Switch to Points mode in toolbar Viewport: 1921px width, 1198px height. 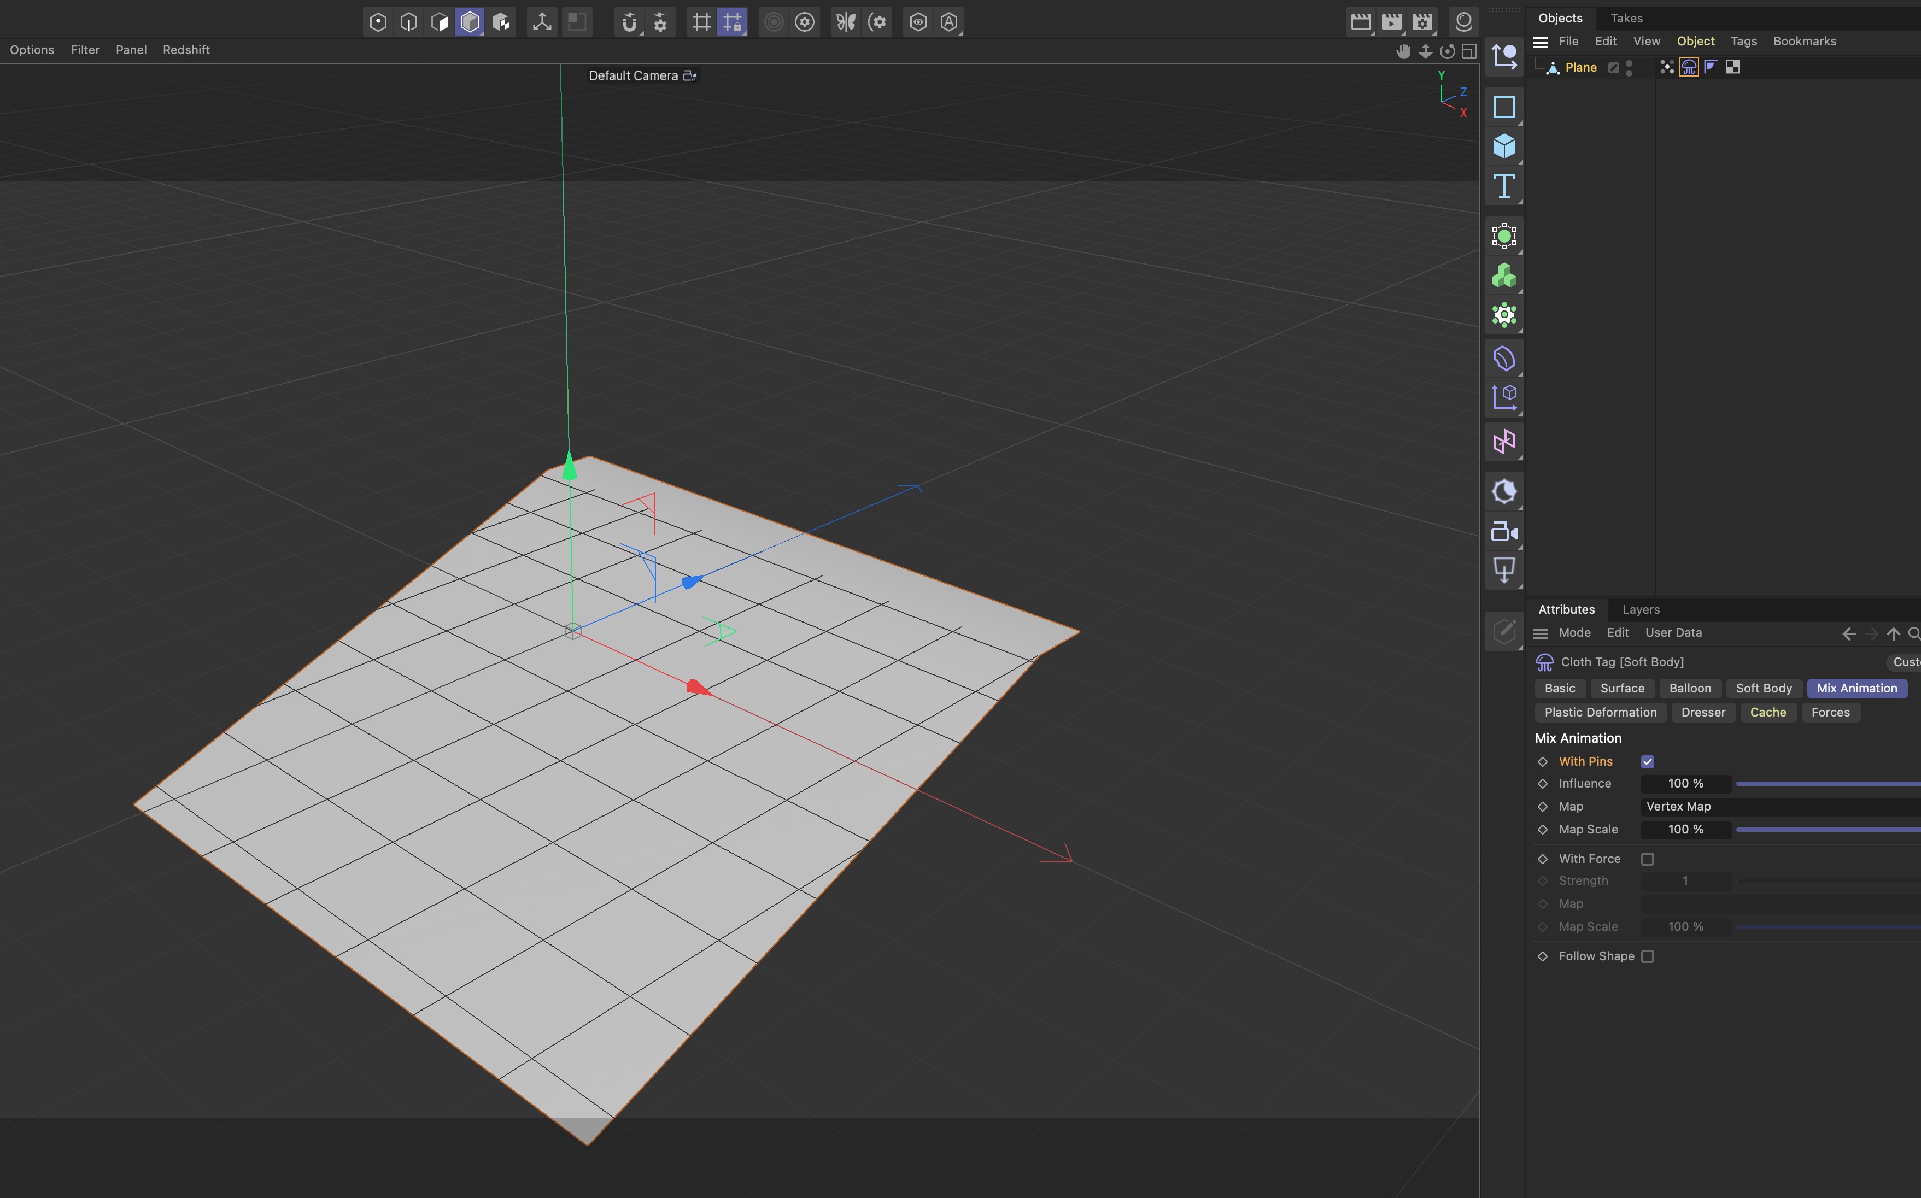click(x=378, y=22)
